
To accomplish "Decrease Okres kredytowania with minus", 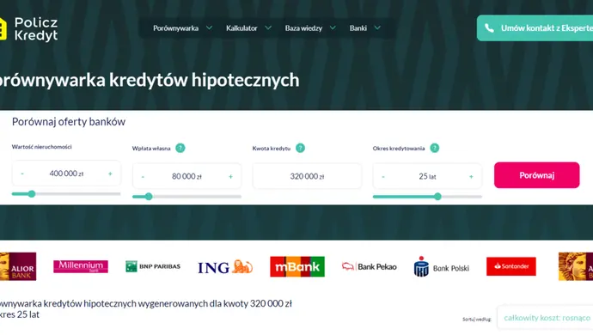I will click(383, 177).
